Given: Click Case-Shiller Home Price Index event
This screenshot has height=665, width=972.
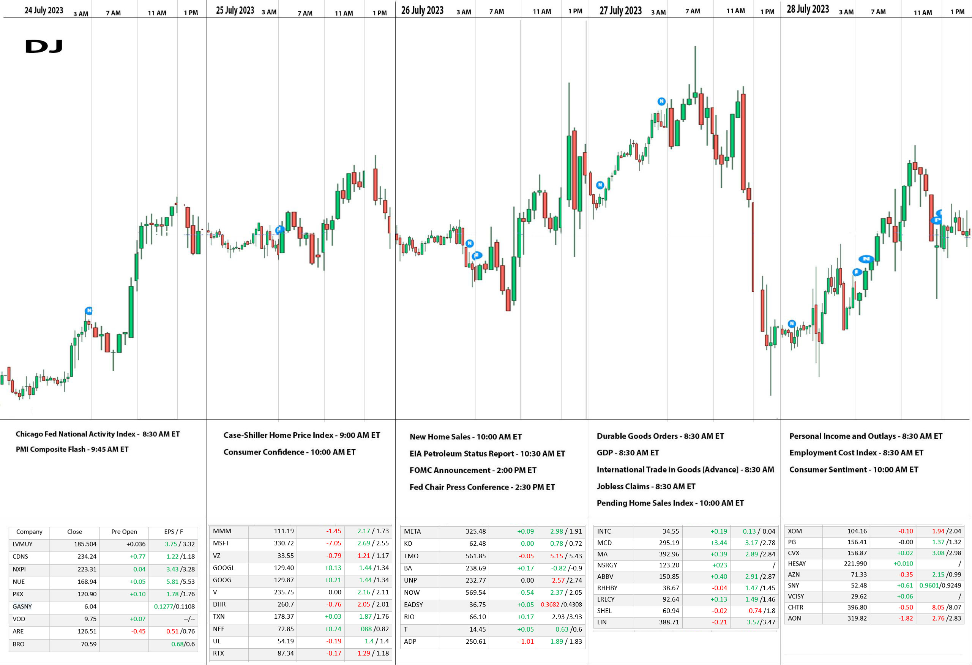Looking at the screenshot, I should click(x=301, y=435).
